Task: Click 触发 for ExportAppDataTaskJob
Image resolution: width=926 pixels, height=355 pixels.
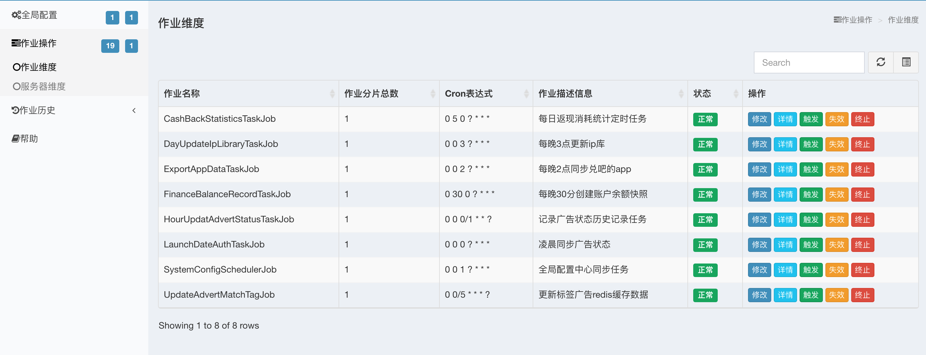Action: click(x=811, y=169)
